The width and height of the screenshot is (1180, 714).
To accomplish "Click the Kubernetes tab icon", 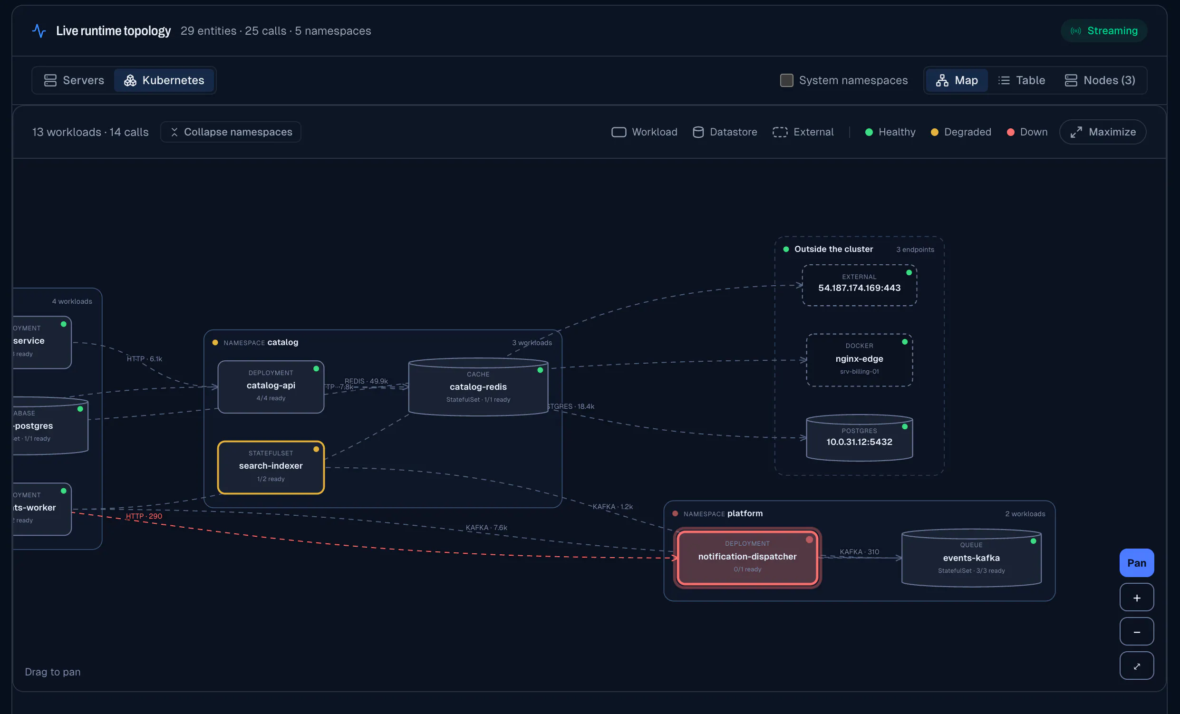I will (130, 80).
